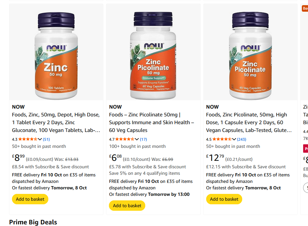Expand rating popover chevron beside 4.7 stars
Screen dimensions: 308x226
(137, 139)
